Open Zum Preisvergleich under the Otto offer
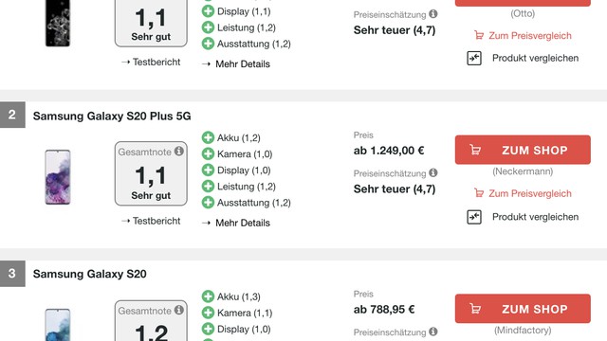Screen dimensions: 607x341 tap(523, 36)
